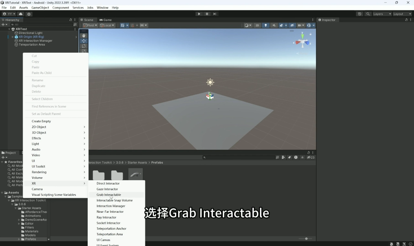Switch to the Game tab

pos(105,20)
